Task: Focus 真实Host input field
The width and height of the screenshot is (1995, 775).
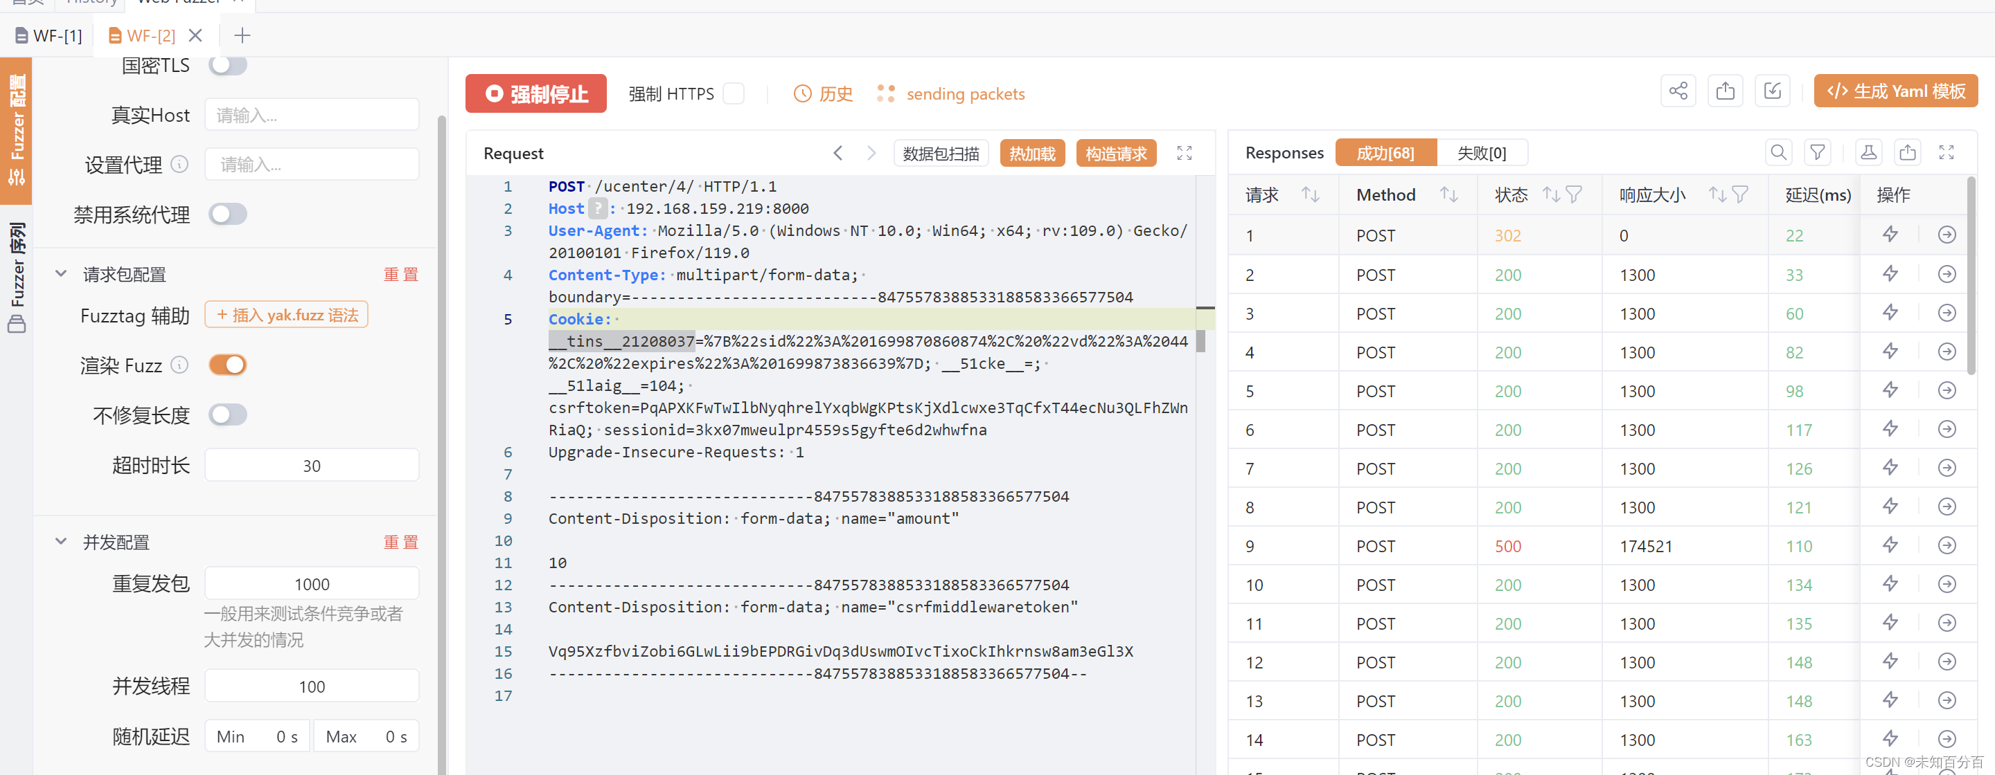Action: tap(312, 114)
